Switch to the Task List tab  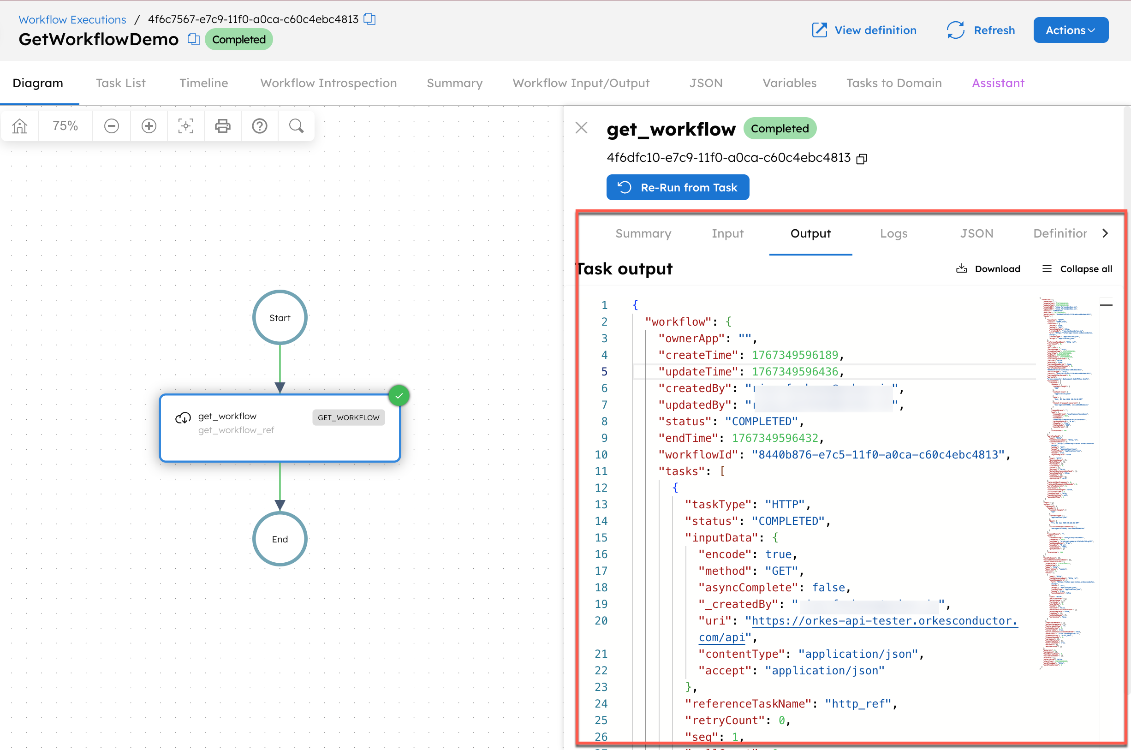(120, 83)
